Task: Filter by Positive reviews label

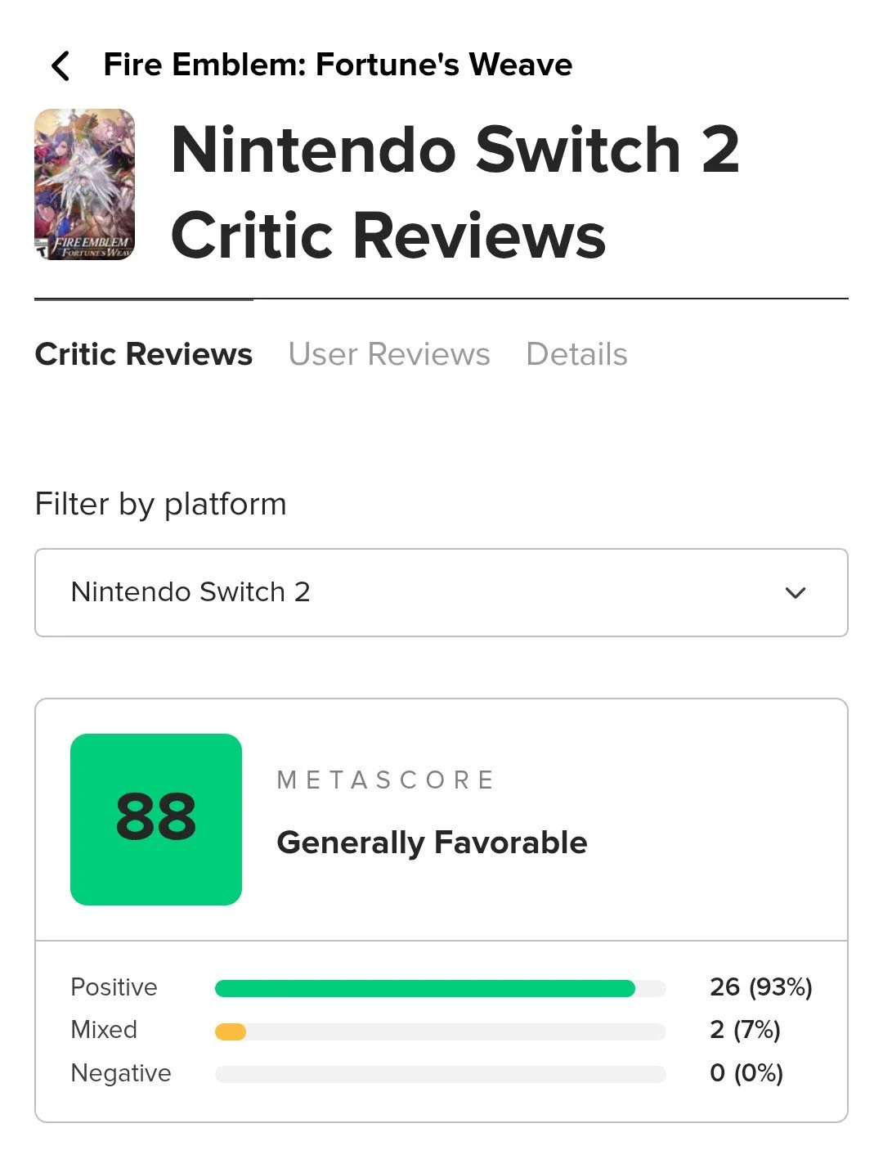Action: [114, 987]
